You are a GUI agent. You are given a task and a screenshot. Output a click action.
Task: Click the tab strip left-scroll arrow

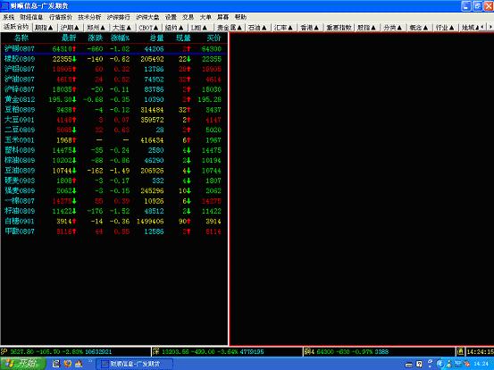click(482, 28)
